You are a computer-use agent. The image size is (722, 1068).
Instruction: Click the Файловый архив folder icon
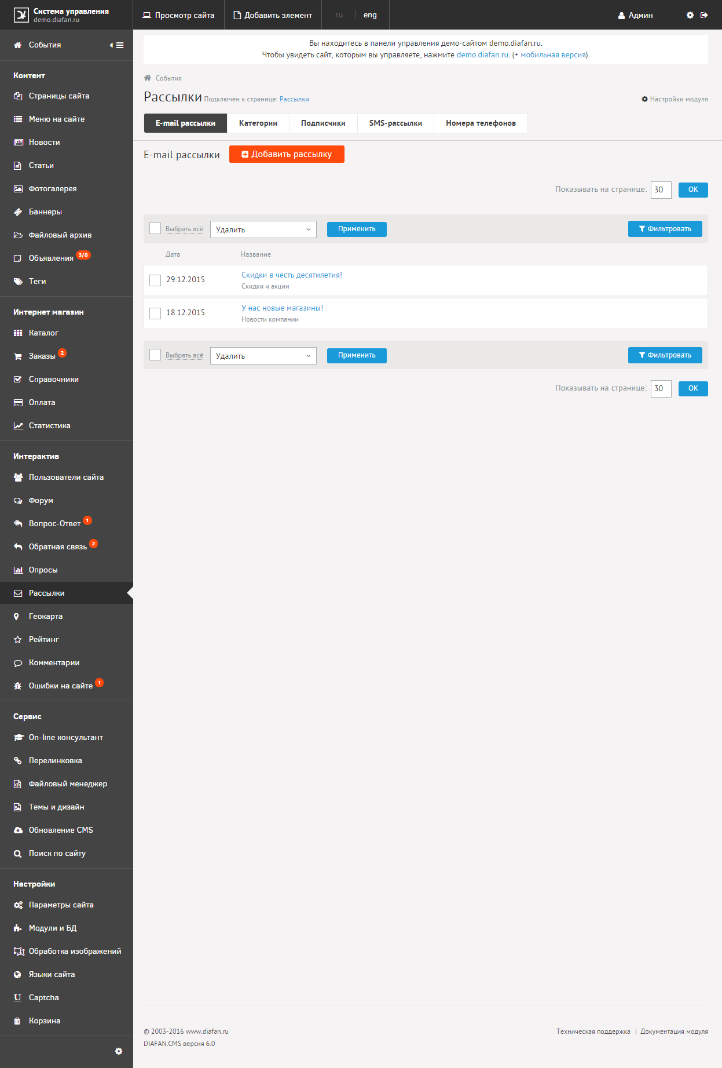coord(18,235)
